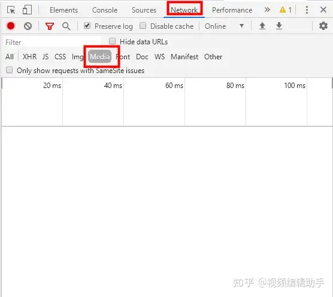Enable Only show requests with SameSite issues
This screenshot has width=333, height=297.
(x=10, y=70)
